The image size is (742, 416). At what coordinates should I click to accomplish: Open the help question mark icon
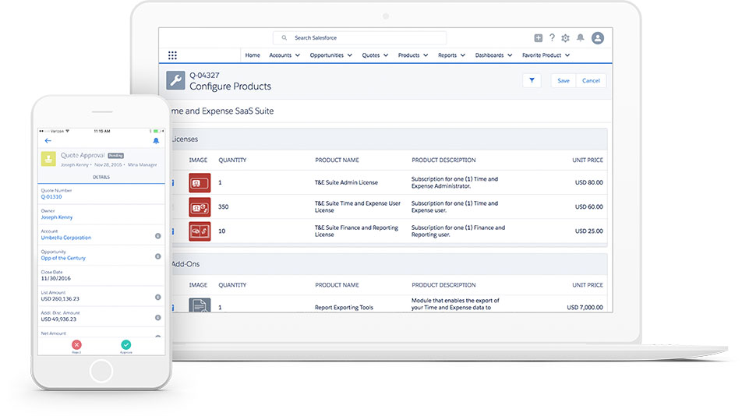point(552,38)
